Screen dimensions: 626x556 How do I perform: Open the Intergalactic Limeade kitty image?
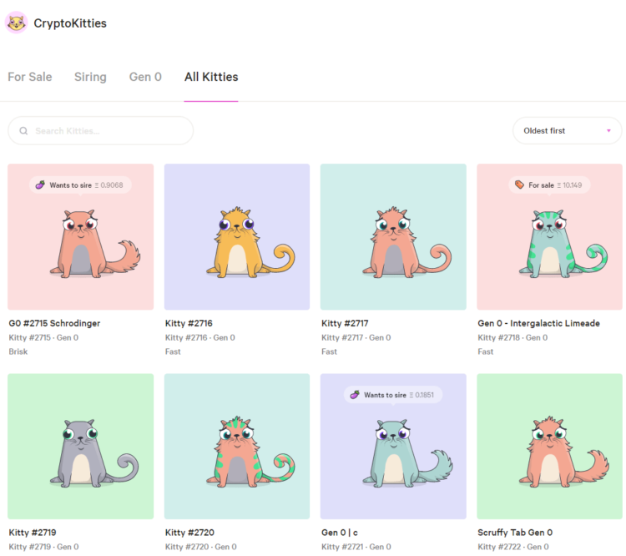[x=549, y=237]
